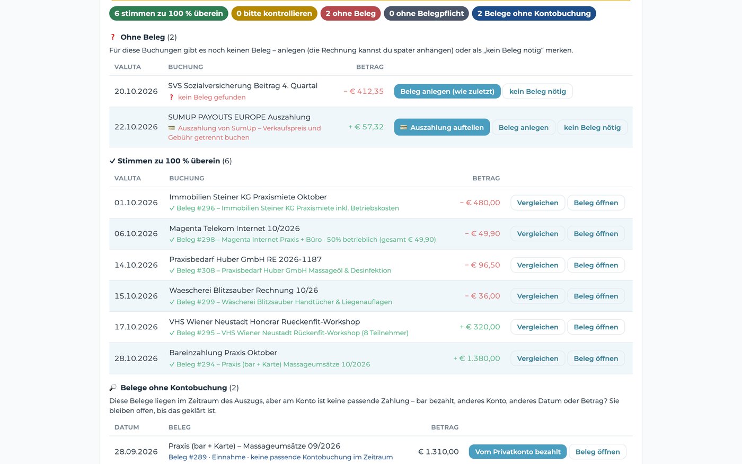Click the date '20.10.2026' in the SVS row
Viewport: 742px width, 464px height.
[136, 91]
